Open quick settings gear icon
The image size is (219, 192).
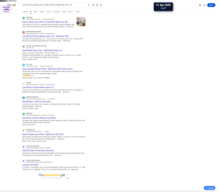(x=200, y=5)
